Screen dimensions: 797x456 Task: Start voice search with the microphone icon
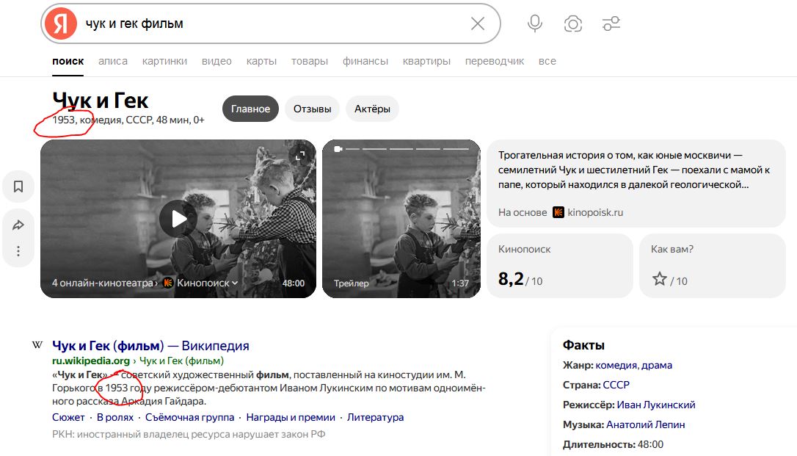[535, 23]
